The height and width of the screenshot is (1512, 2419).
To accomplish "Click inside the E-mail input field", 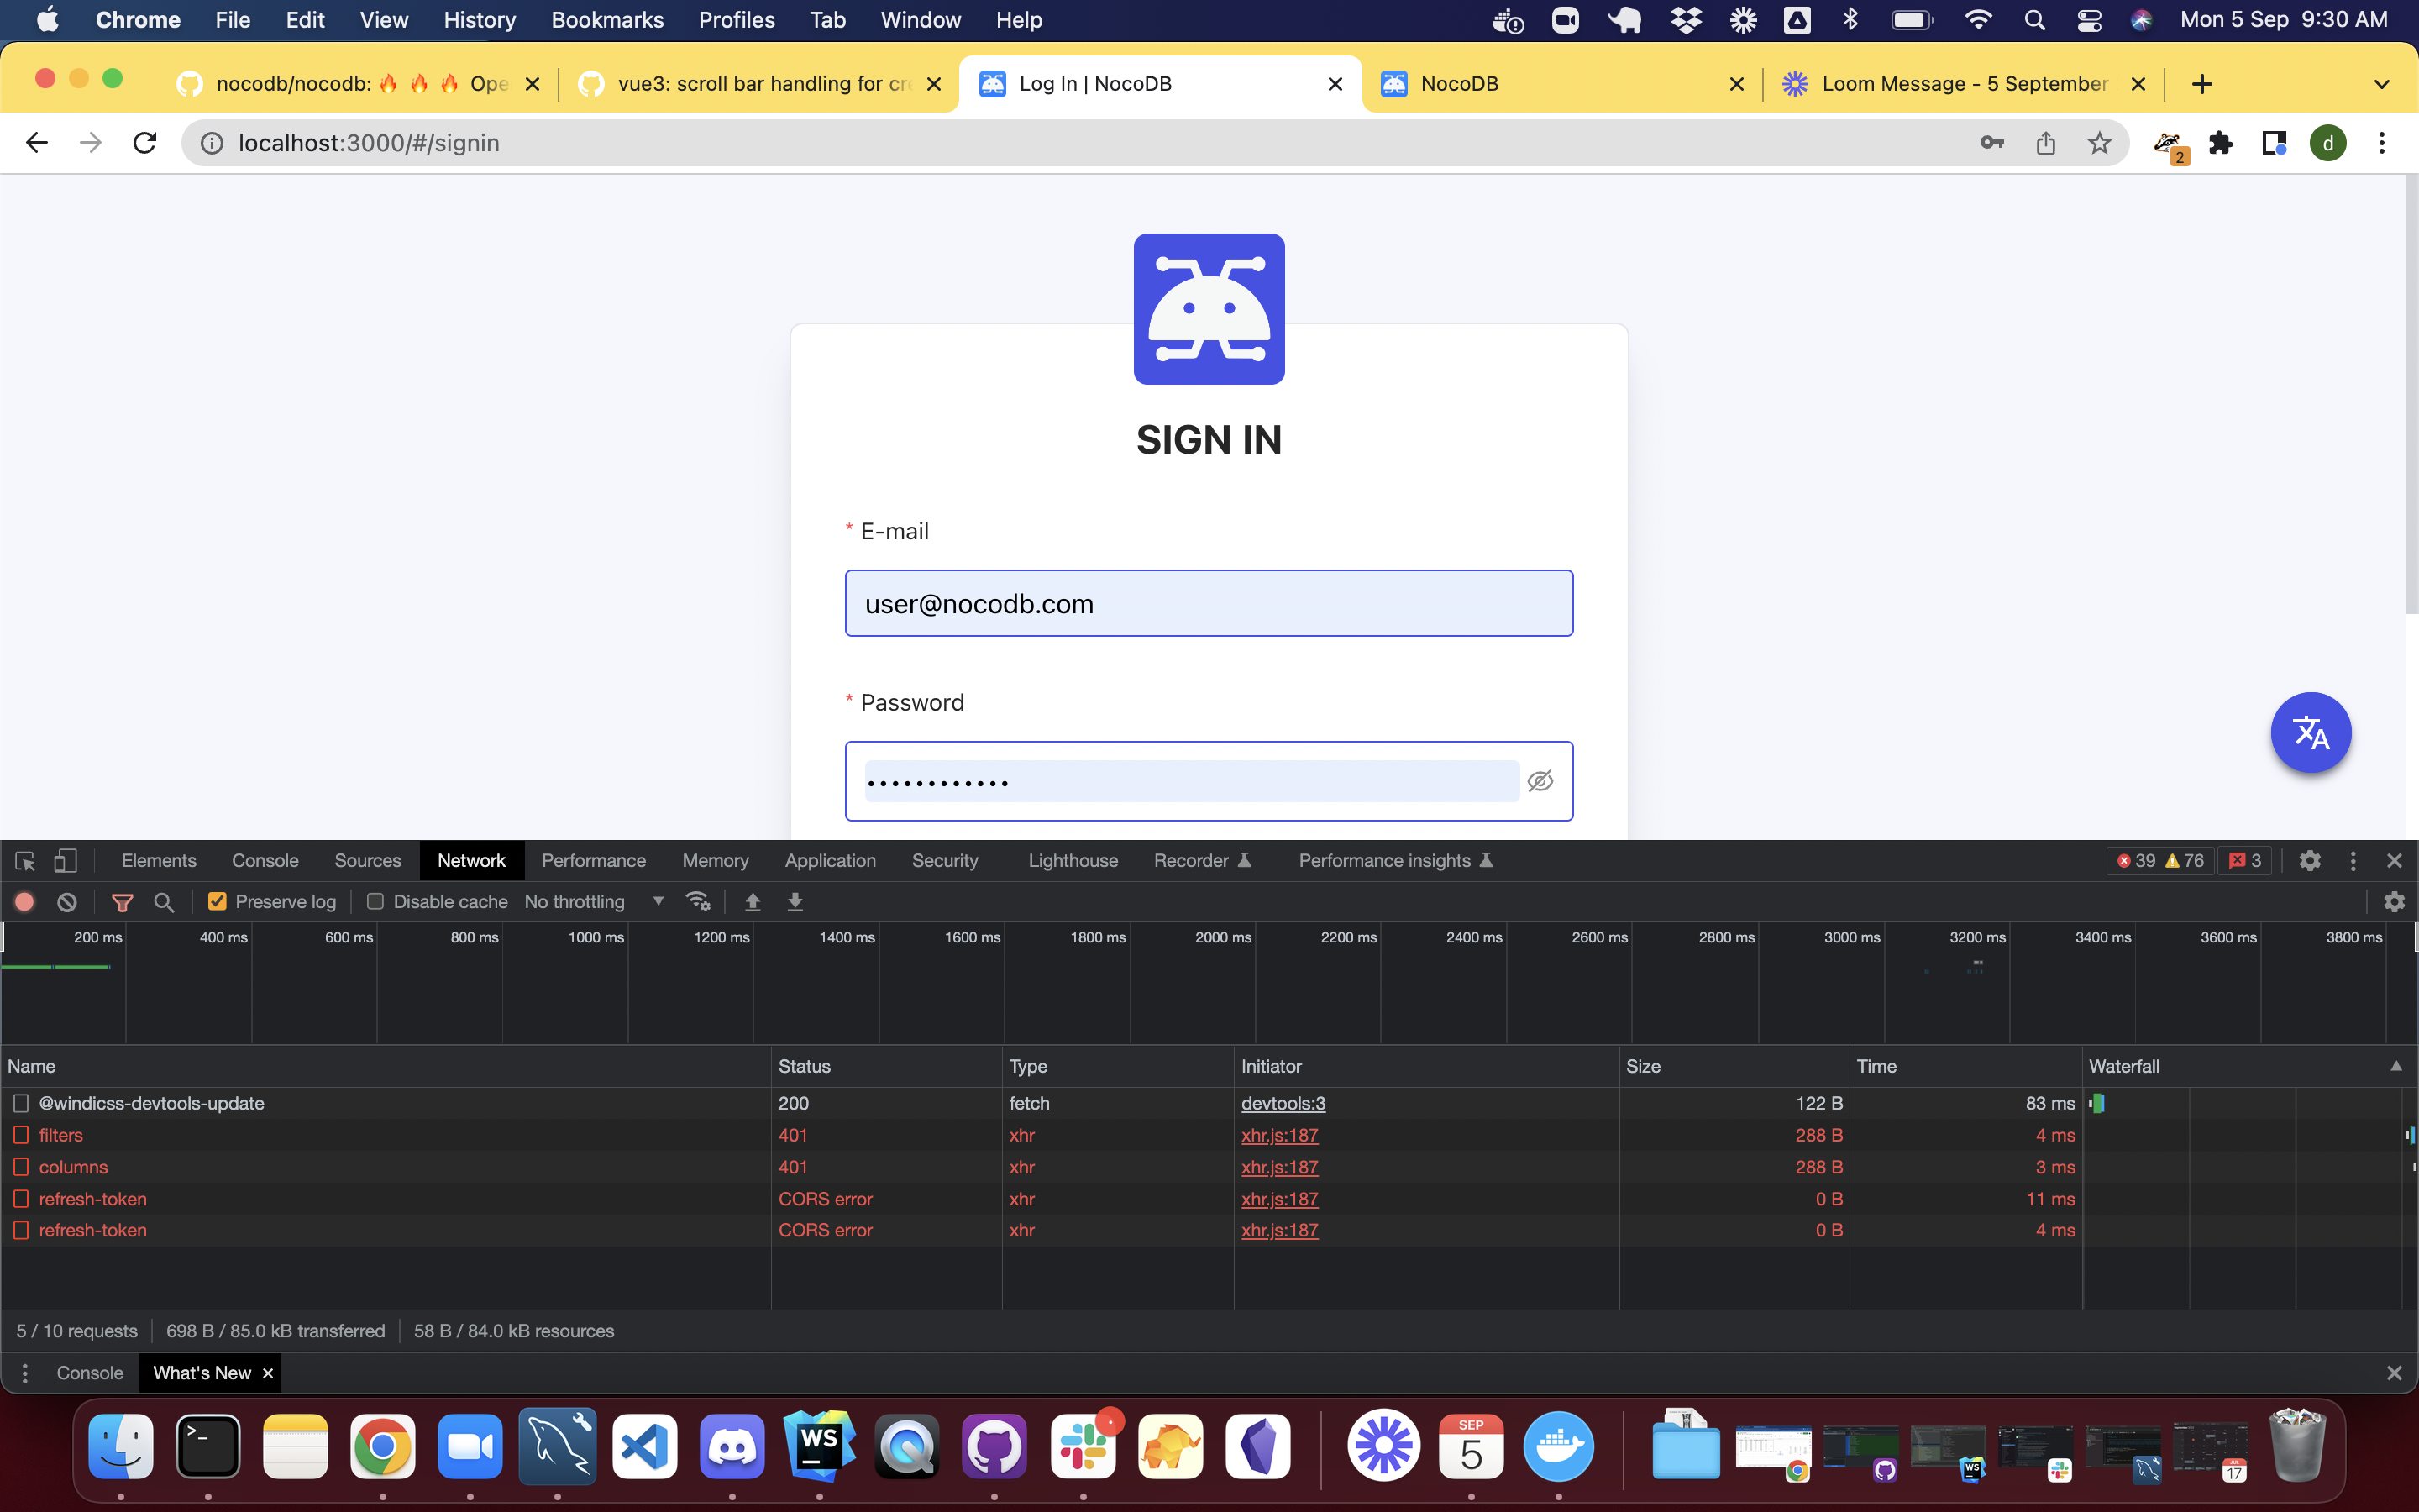I will tap(1209, 603).
